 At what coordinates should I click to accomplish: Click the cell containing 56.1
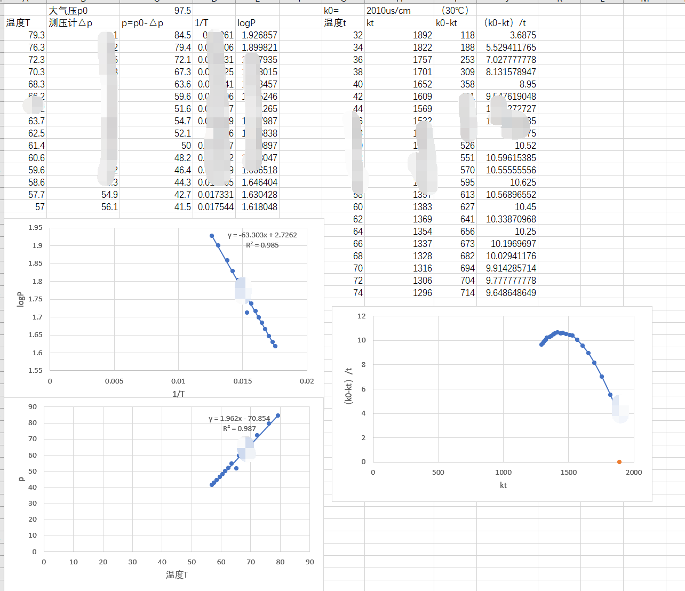coord(109,207)
